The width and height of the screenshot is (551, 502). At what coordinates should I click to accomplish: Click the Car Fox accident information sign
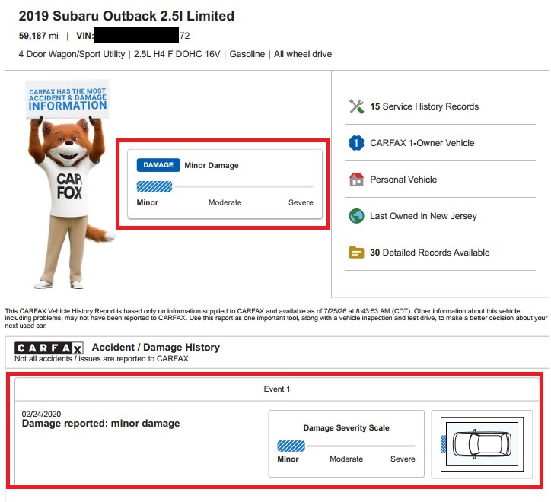click(68, 99)
